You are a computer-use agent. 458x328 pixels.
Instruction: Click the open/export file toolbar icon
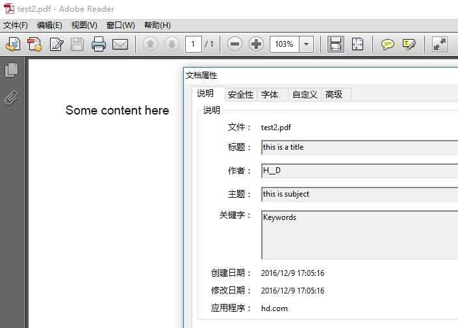point(13,44)
